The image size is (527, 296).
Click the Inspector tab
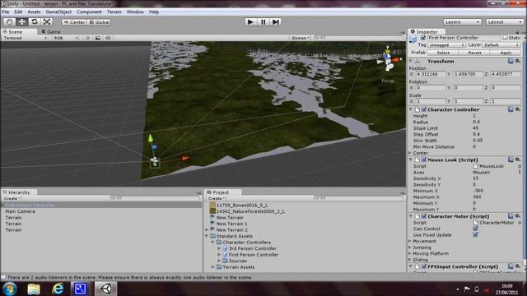tap(427, 31)
